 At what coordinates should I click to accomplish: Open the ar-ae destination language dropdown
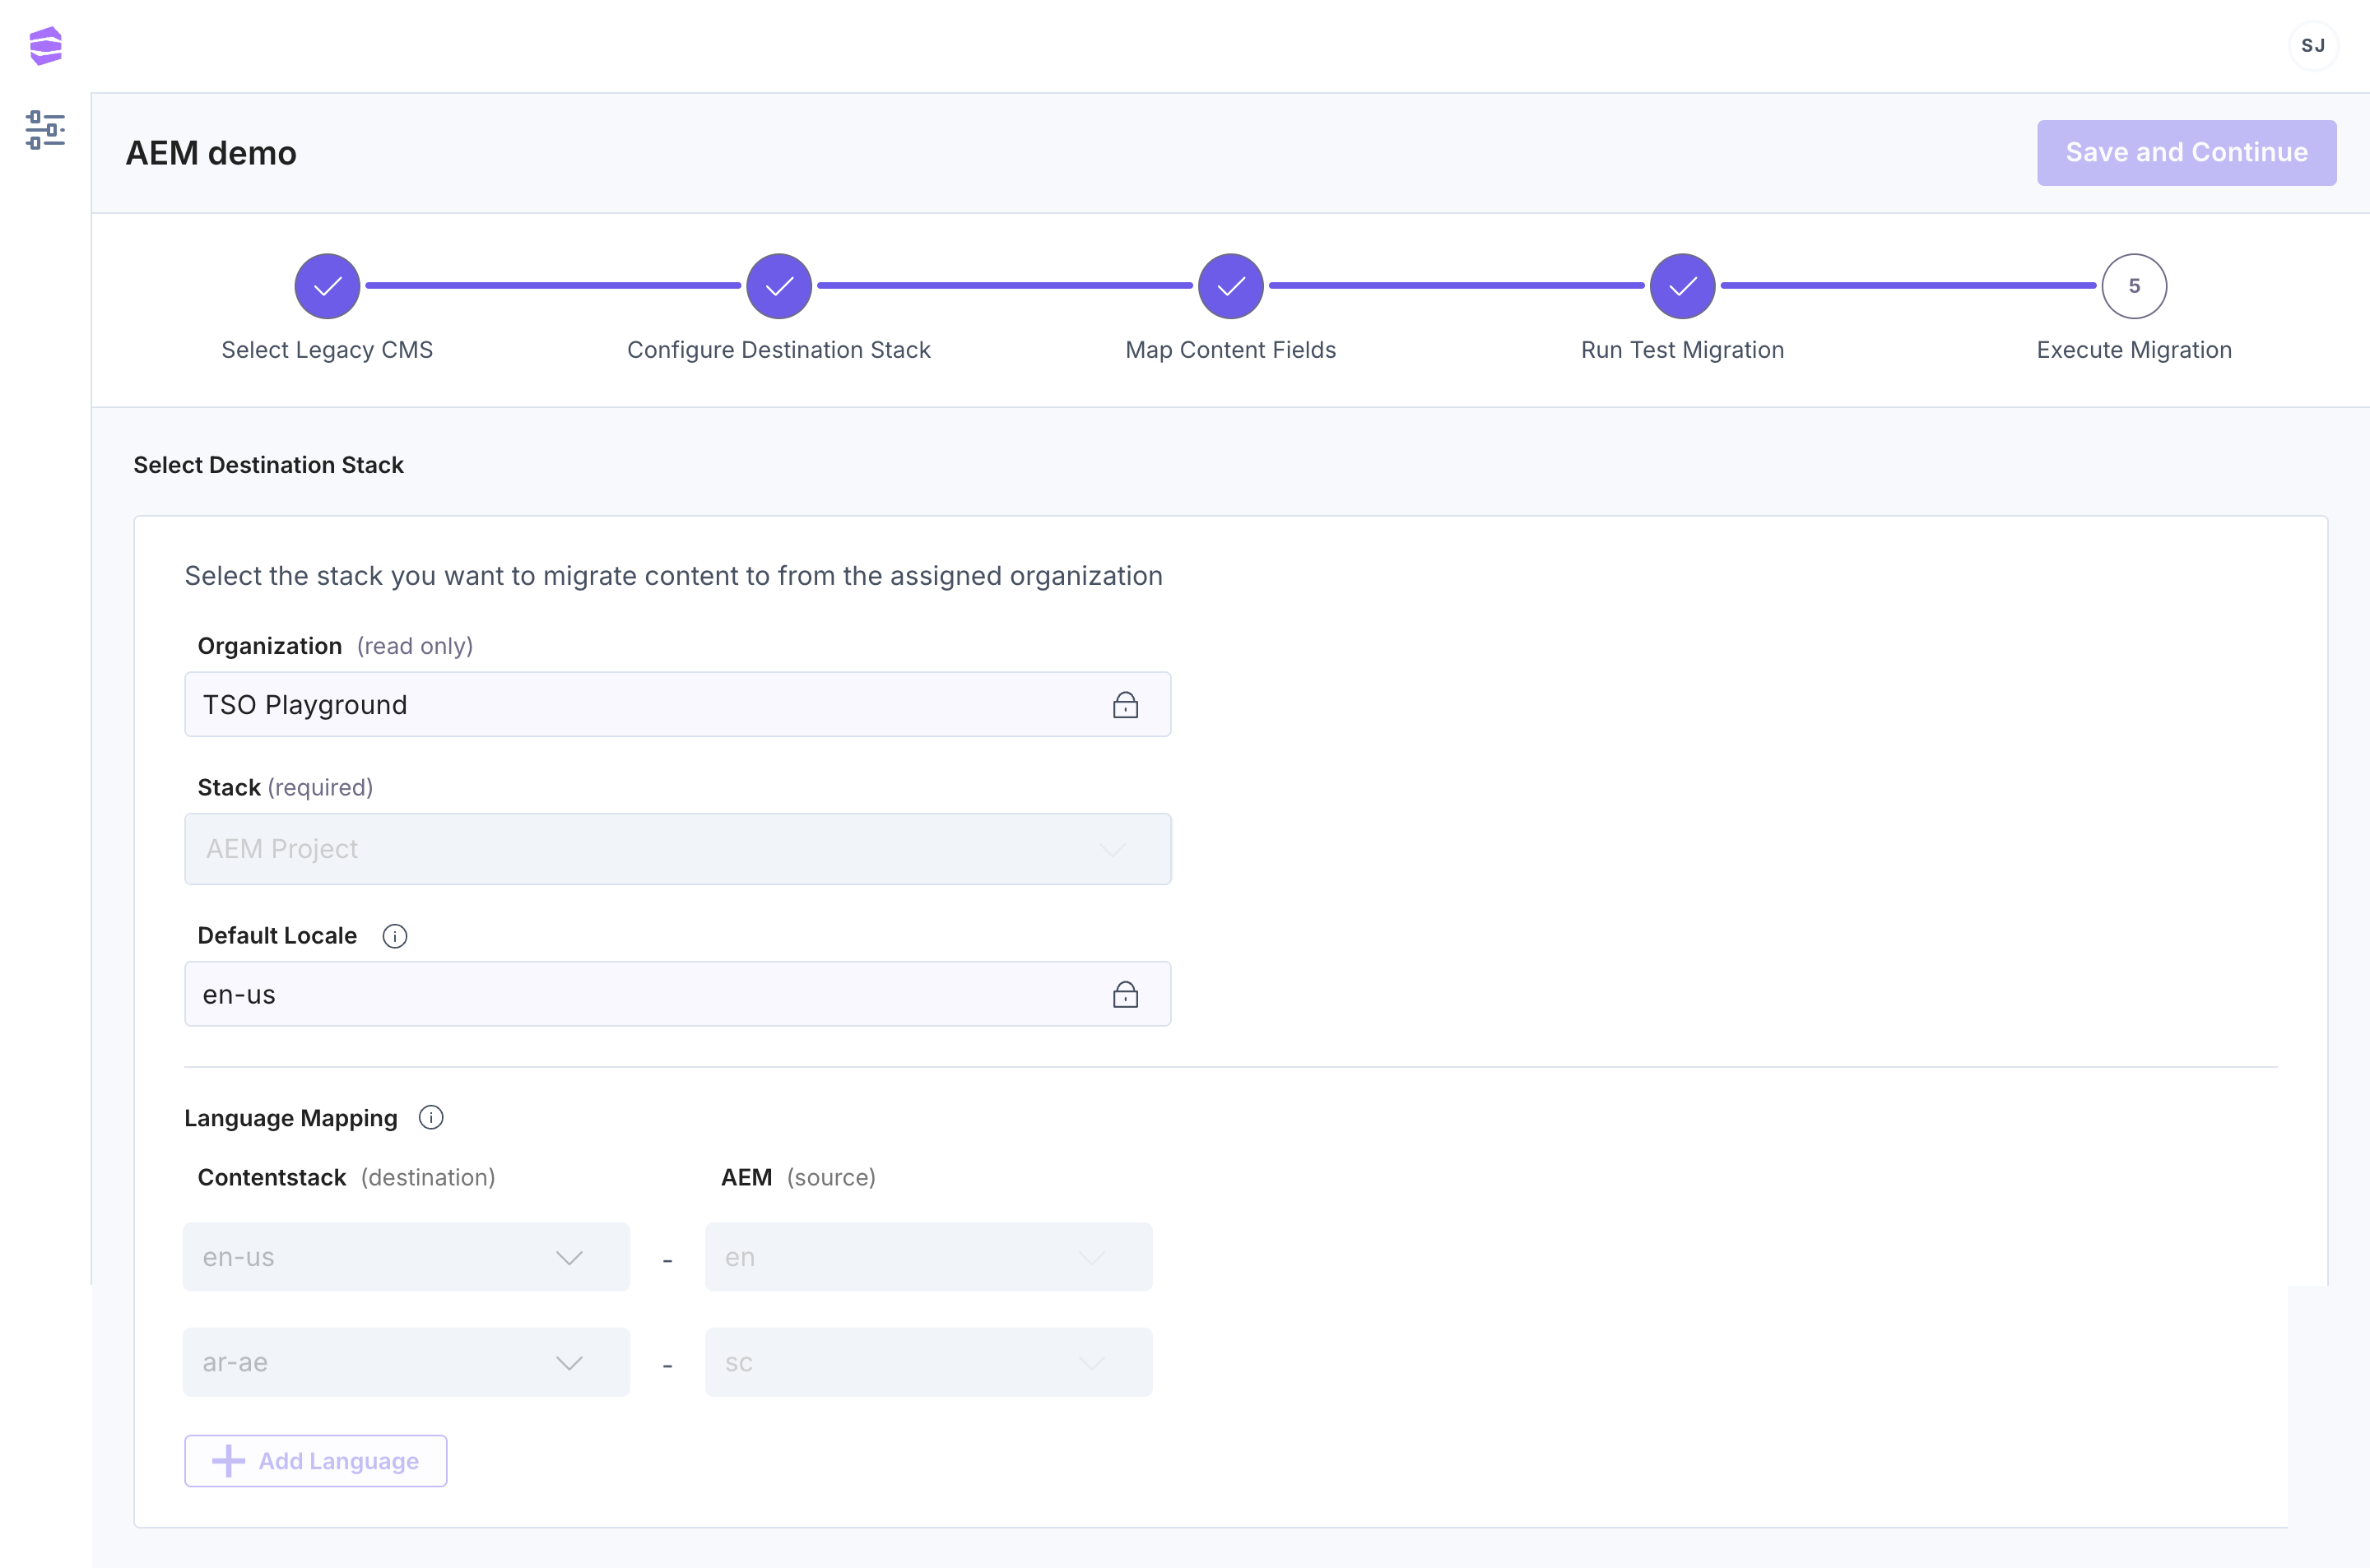406,1362
